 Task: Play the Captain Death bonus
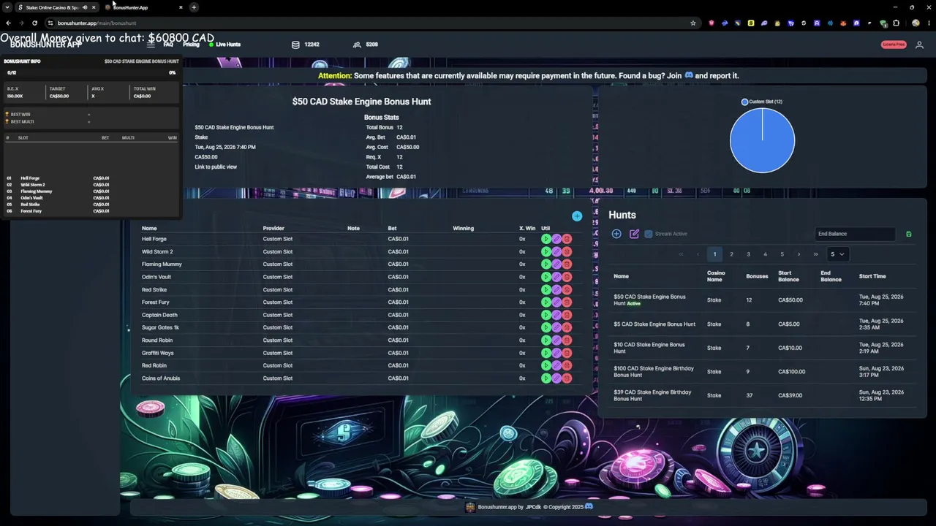546,315
